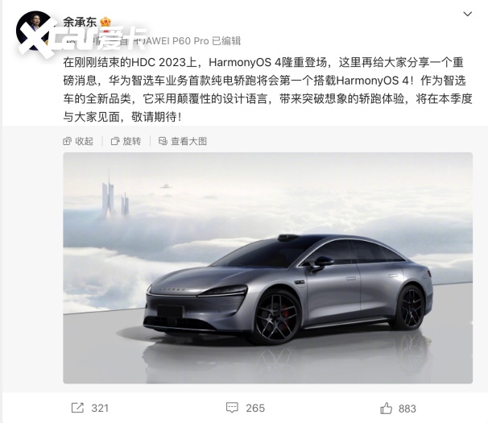Click the 旋转 rotate text
The height and width of the screenshot is (423, 488).
(131, 141)
